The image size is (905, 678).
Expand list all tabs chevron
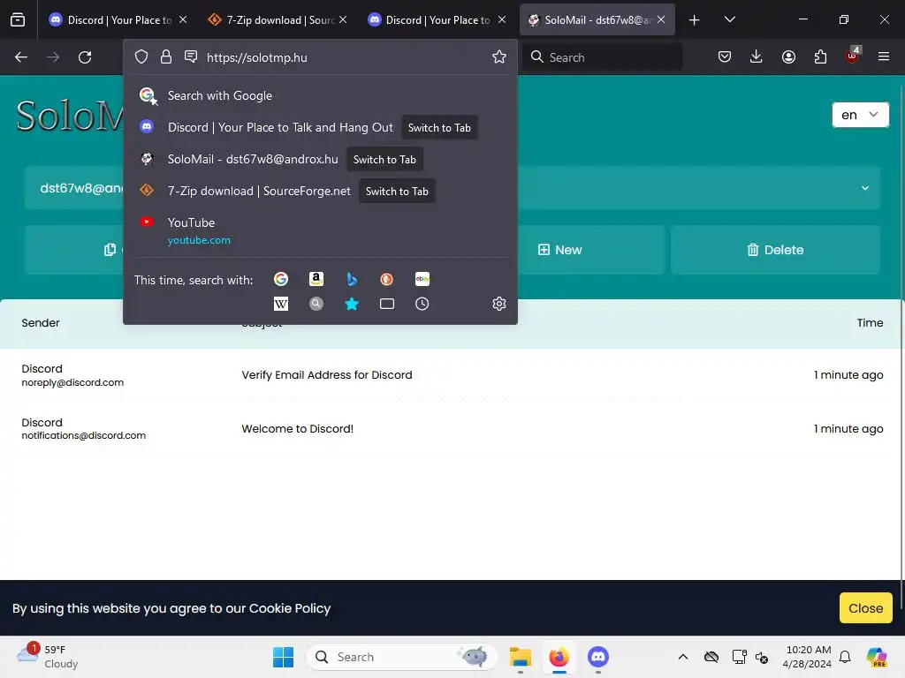coord(729,19)
